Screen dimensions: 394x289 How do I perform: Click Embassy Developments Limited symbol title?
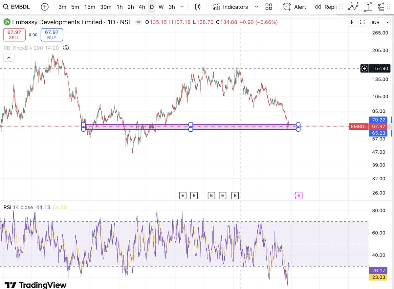(57, 22)
